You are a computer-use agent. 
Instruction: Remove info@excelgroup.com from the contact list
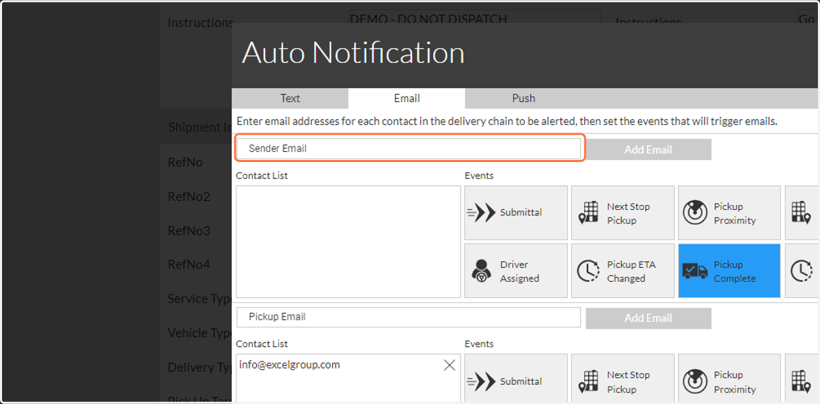449,365
